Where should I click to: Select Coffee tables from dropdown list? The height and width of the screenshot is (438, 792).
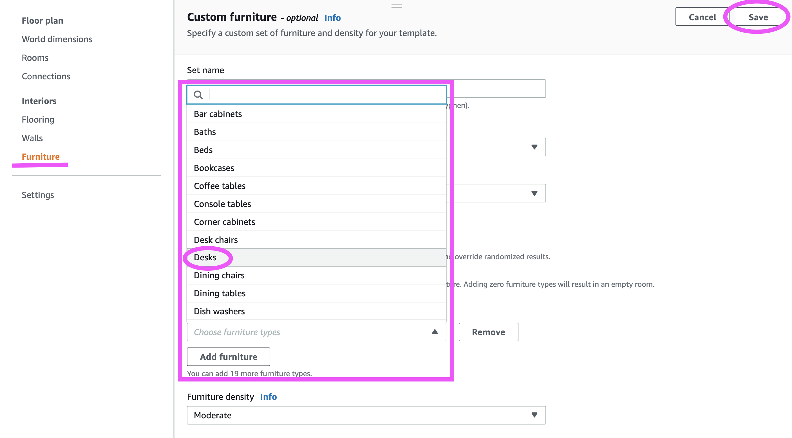(x=220, y=186)
